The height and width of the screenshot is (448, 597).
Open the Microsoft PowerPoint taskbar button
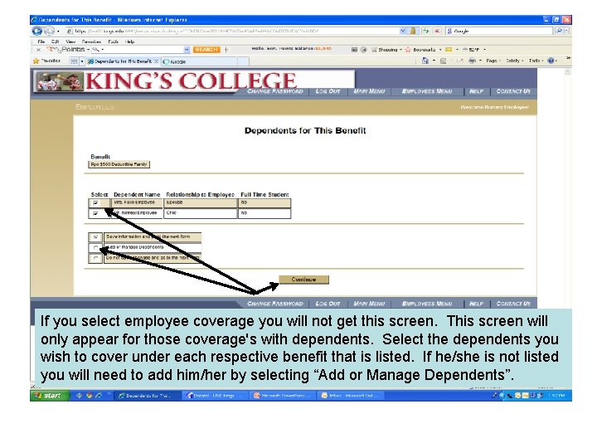(x=283, y=396)
